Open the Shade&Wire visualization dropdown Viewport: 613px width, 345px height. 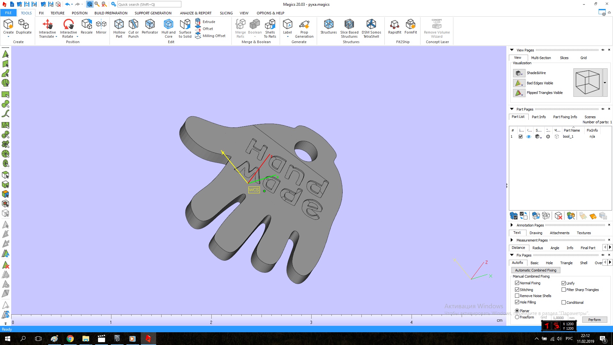click(x=522, y=74)
